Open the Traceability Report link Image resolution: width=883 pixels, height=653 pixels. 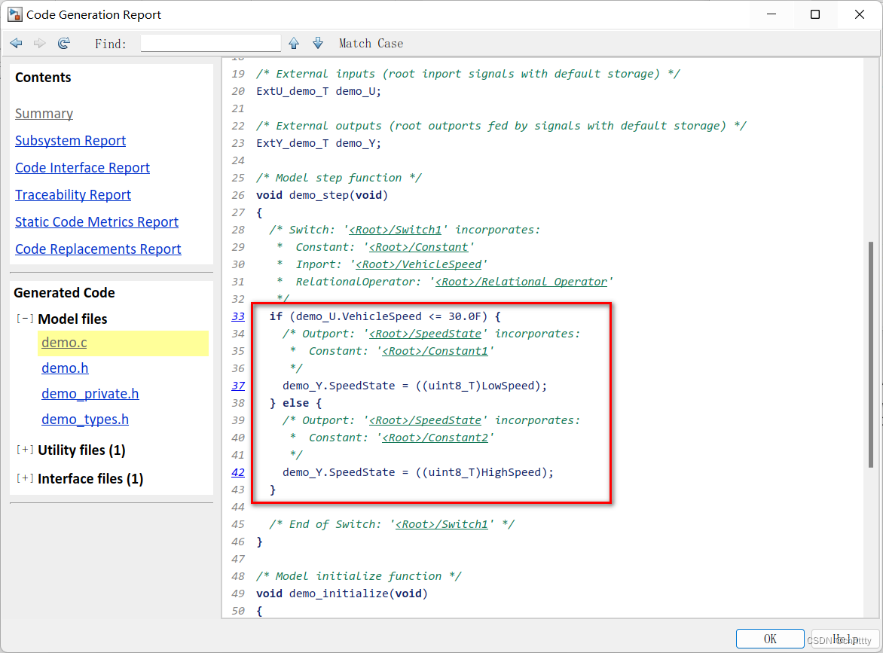point(73,195)
